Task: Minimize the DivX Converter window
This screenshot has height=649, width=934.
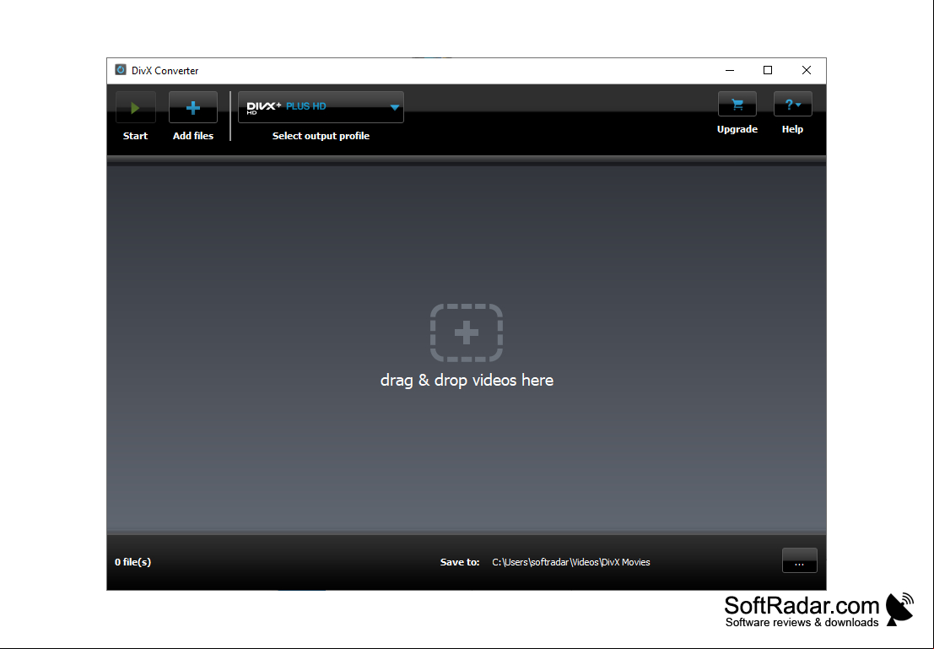Action: click(x=730, y=70)
